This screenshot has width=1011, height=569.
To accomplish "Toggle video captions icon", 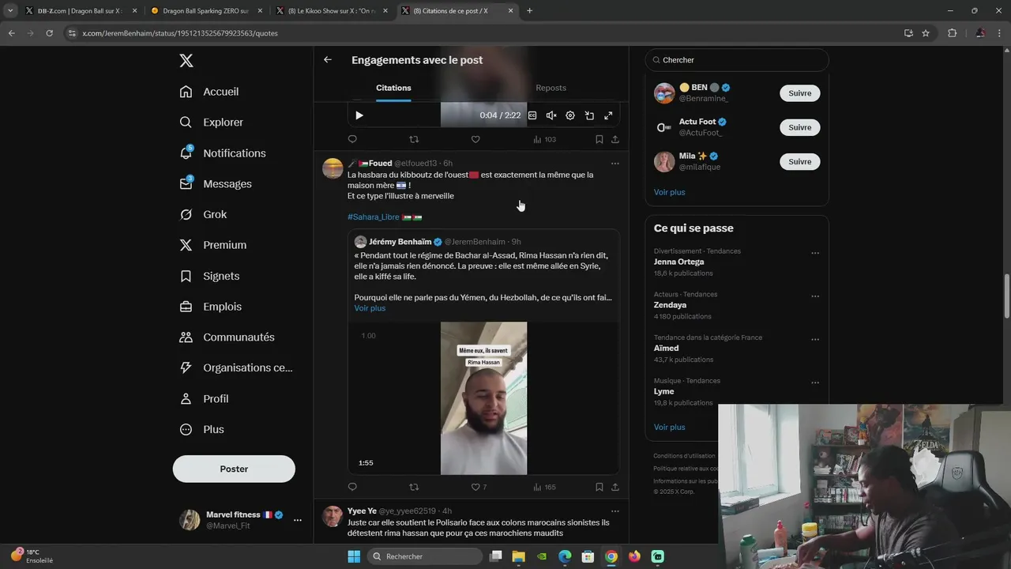I will pyautogui.click(x=532, y=115).
